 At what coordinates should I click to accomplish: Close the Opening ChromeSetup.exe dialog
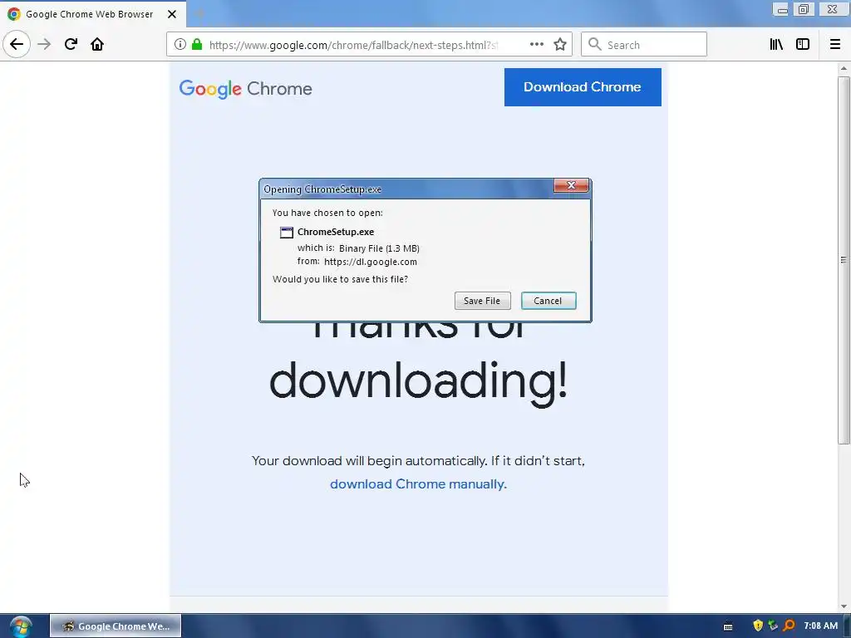[x=571, y=185]
